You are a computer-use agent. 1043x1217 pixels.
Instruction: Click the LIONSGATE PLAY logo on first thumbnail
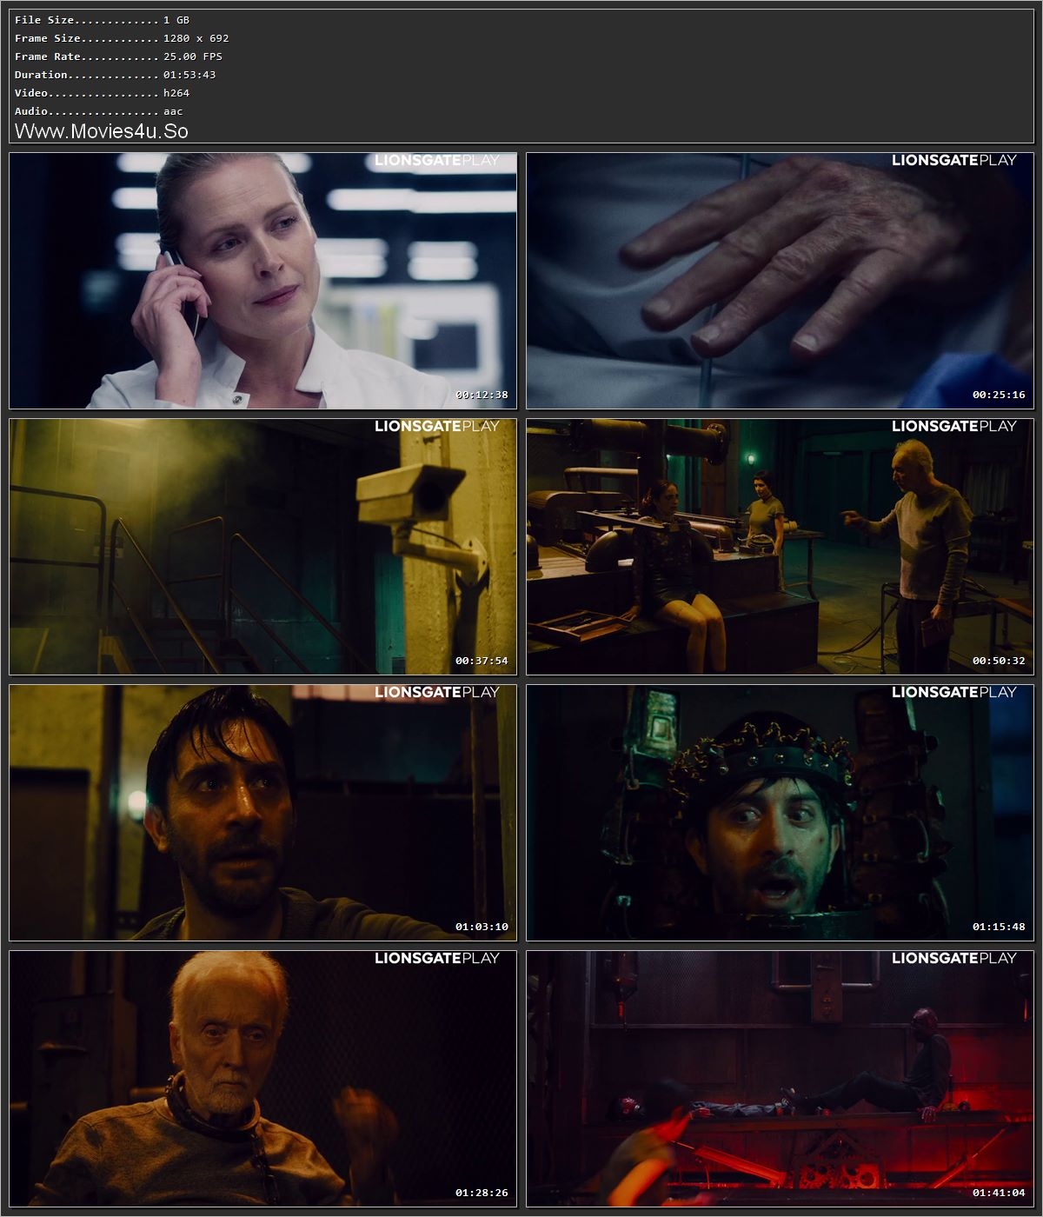point(438,160)
